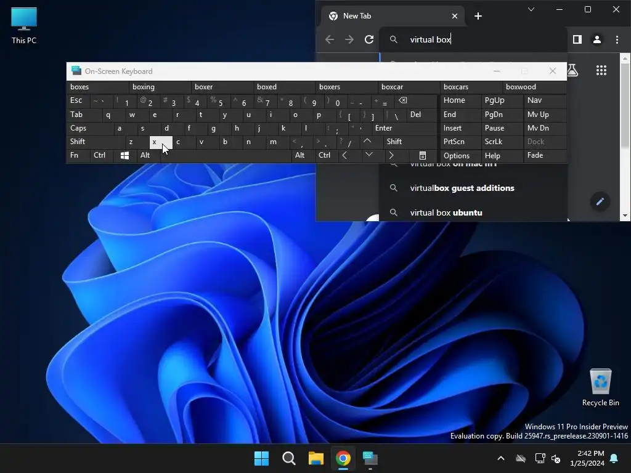Open taskbar Search icon

click(289, 458)
